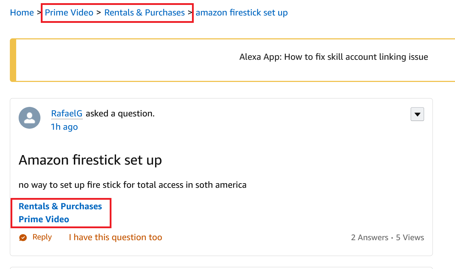
Task: Click Reply on RafaelG's question
Action: tap(42, 237)
